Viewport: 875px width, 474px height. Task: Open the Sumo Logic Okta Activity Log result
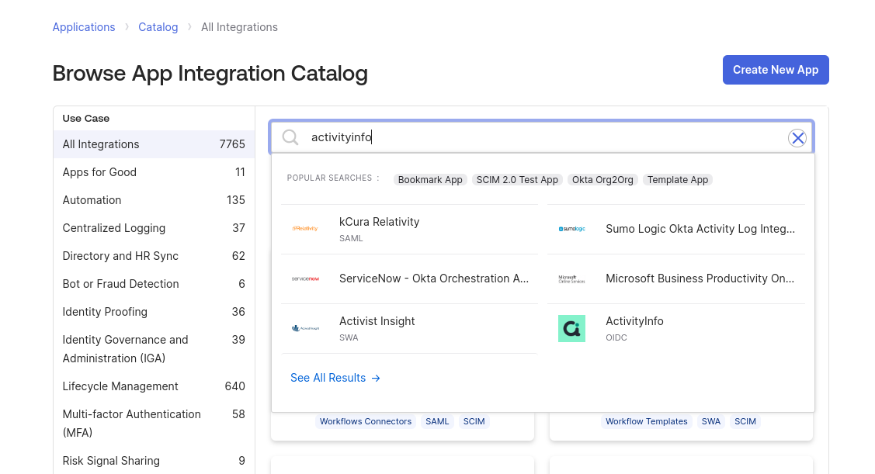tap(676, 229)
